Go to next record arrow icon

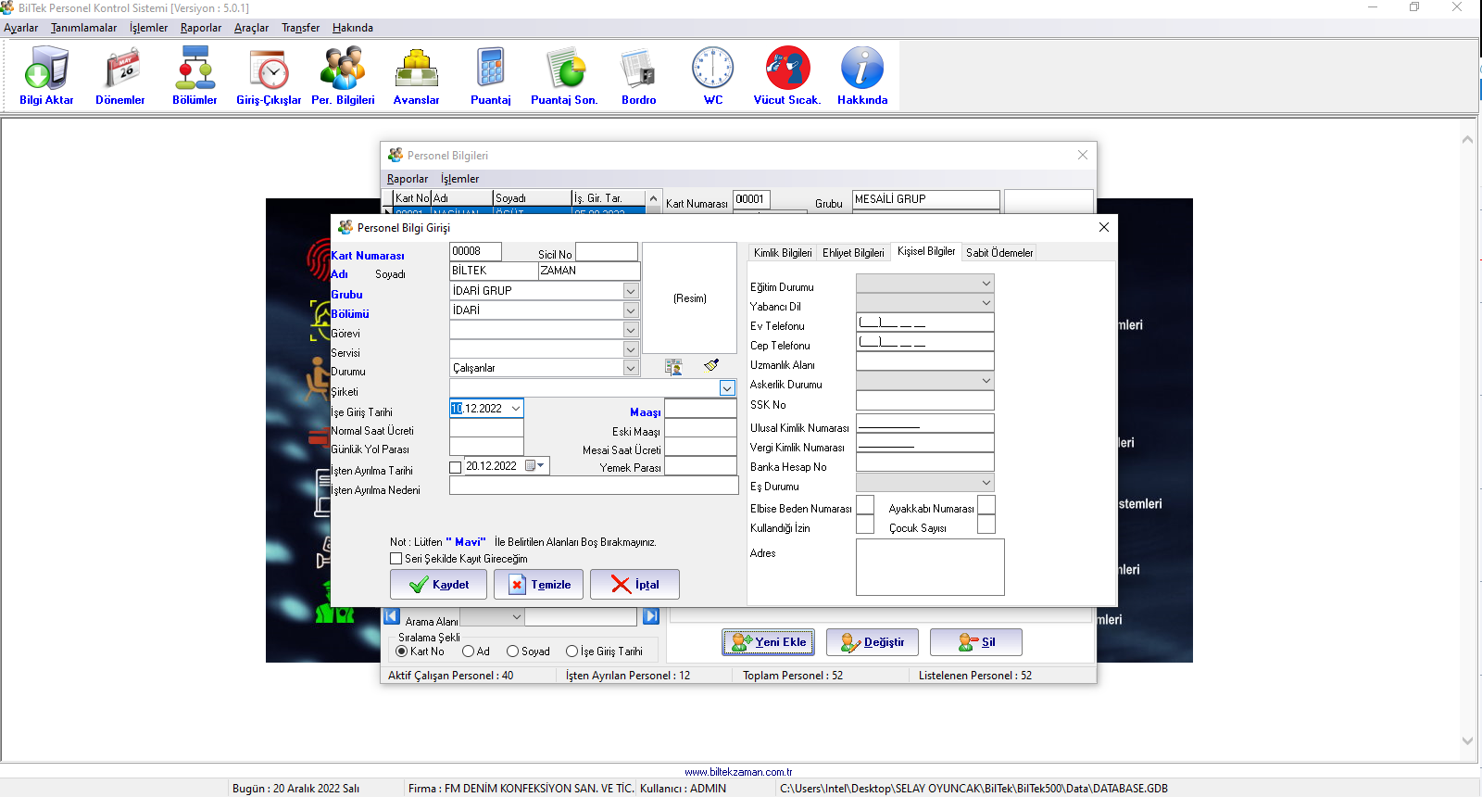[651, 616]
